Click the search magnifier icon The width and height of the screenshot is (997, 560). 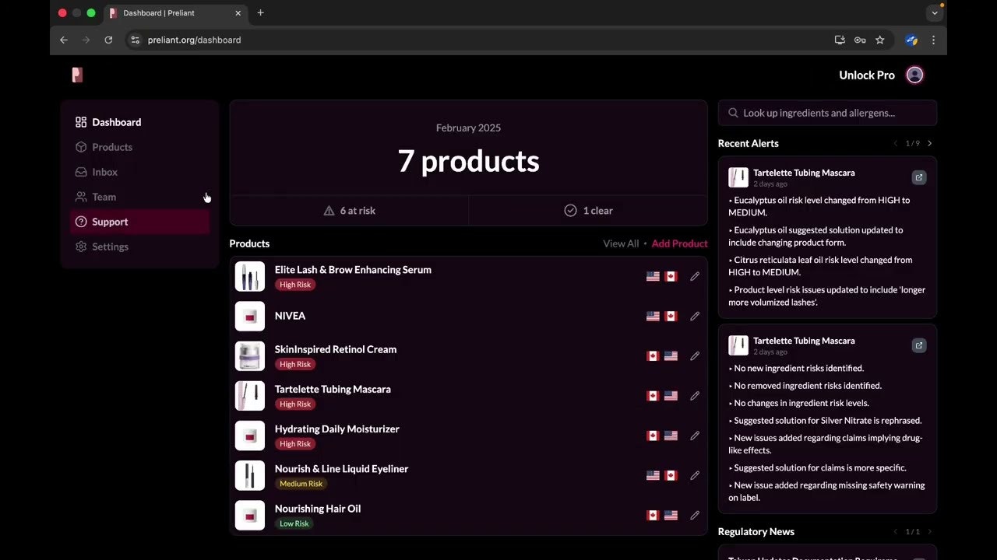733,113
